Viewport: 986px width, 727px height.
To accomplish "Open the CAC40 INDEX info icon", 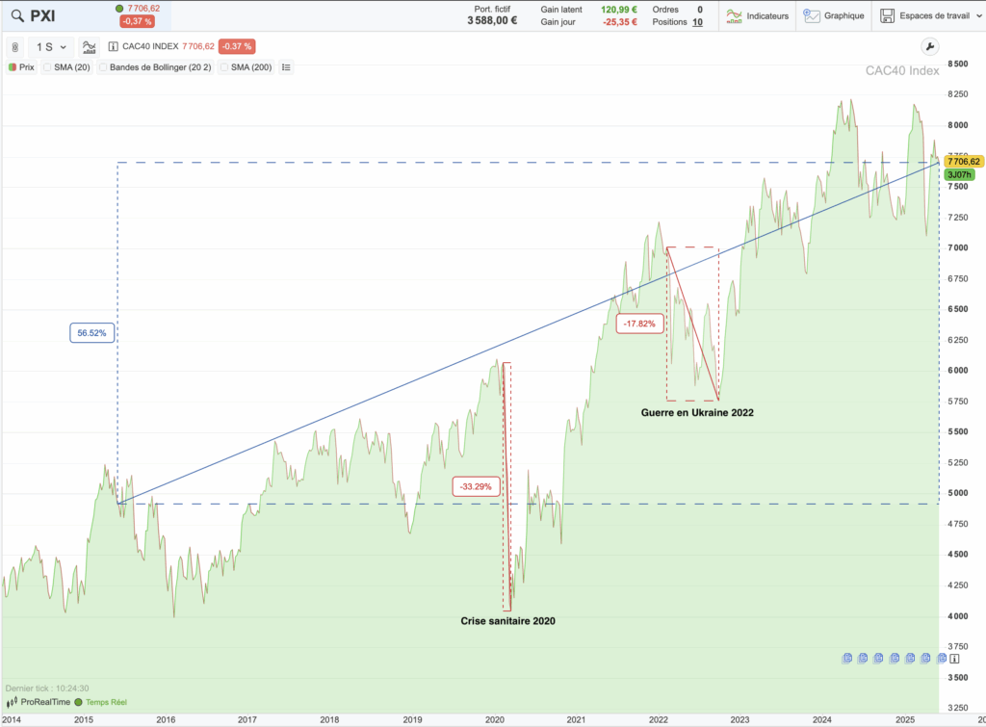I will (114, 46).
